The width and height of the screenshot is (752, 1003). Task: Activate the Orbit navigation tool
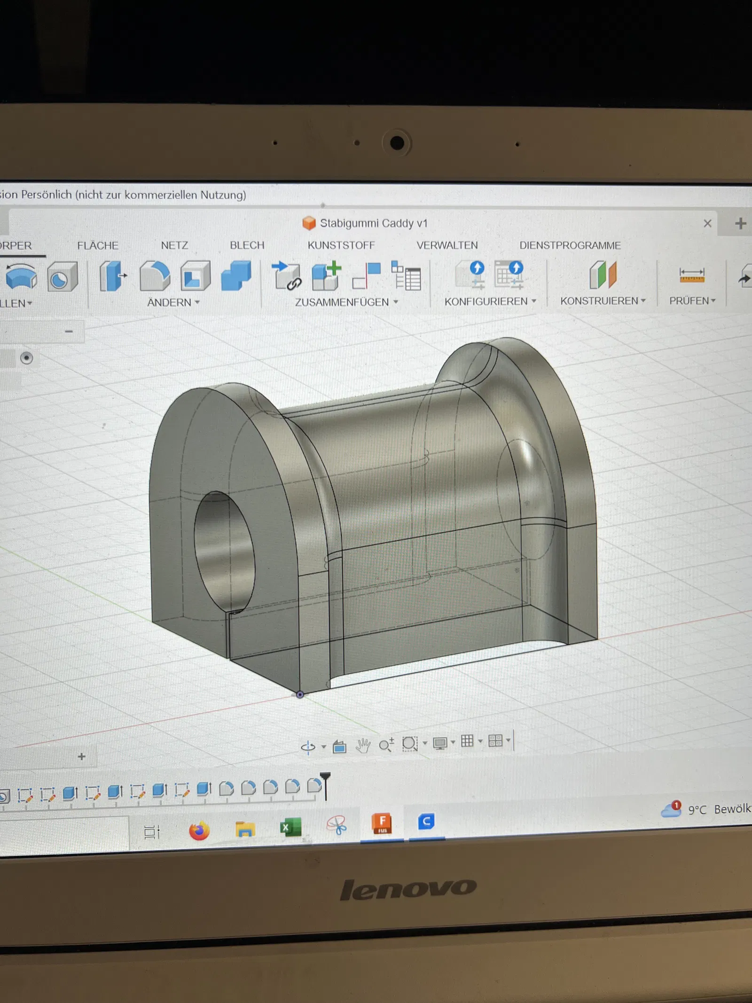pyautogui.click(x=308, y=746)
